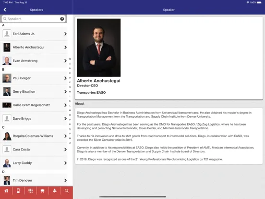The image size is (265, 199).
Task: Tap the Wi-Fi icon in status bar
Action: tap(248, 2)
